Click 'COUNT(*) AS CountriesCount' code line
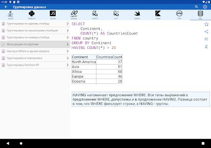 [109, 33]
